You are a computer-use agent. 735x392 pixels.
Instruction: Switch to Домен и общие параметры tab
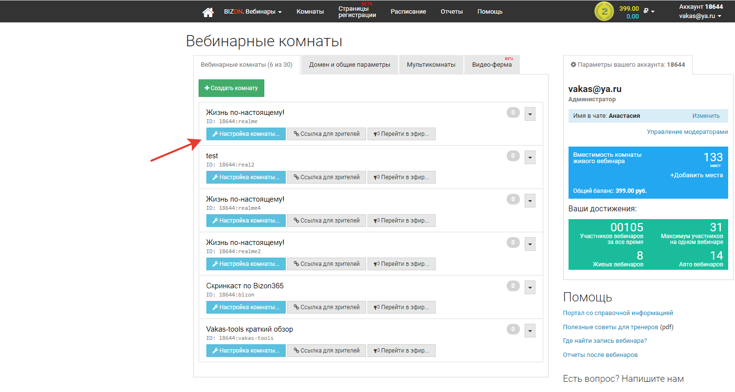coord(349,65)
